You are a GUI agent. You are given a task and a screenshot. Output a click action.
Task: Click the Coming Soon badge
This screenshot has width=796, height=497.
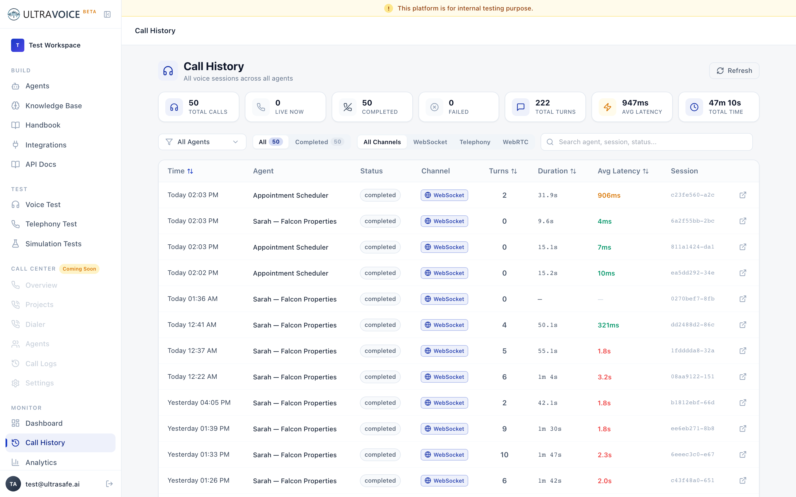[79, 269]
